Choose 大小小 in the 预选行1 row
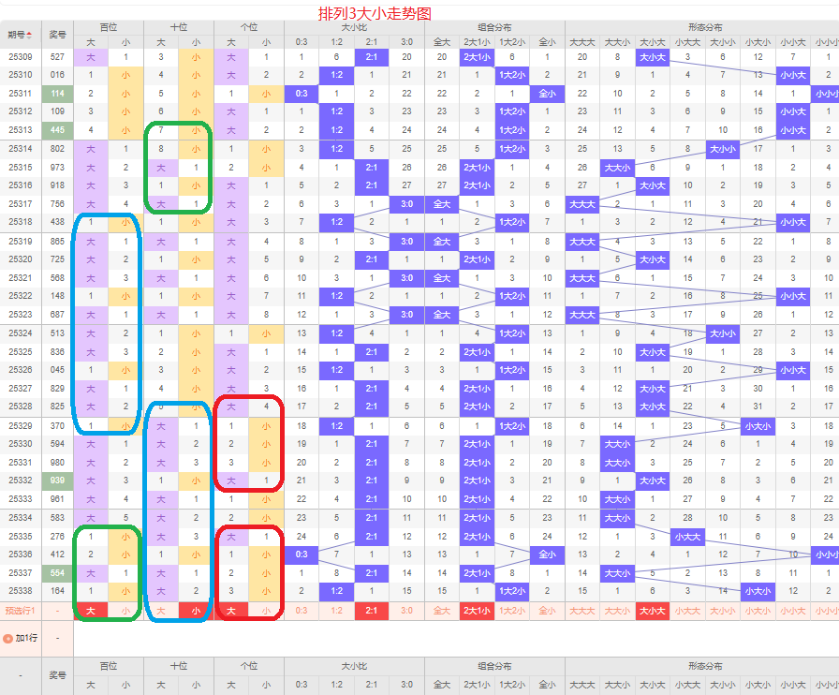 (723, 611)
